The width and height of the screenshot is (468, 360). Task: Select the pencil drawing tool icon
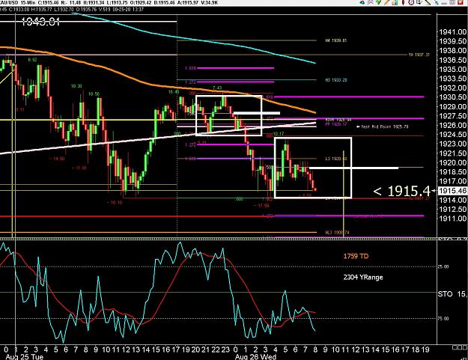pos(387,2)
